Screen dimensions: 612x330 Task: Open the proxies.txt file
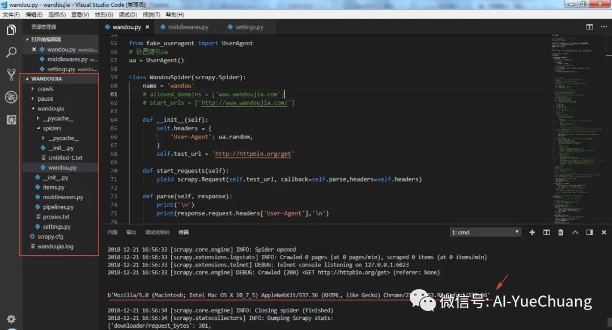[x=61, y=217]
